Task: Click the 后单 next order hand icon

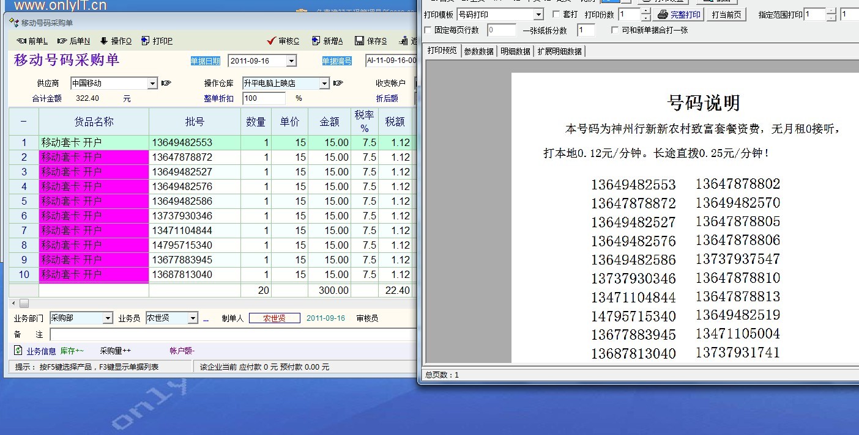Action: click(62, 41)
